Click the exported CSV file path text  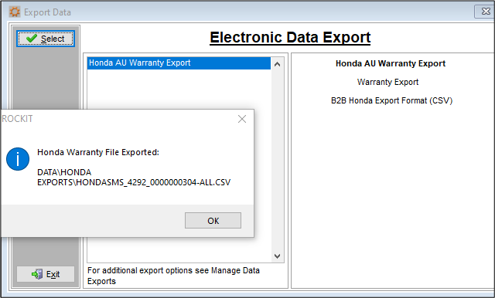tap(134, 178)
